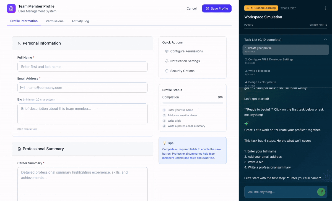Click the POINTS progress bar
The image size is (332, 201).
pyautogui.click(x=285, y=28)
